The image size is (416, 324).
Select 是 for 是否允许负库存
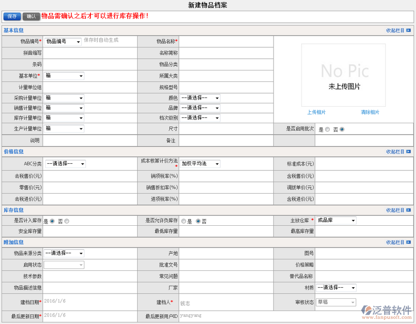[x=183, y=221]
